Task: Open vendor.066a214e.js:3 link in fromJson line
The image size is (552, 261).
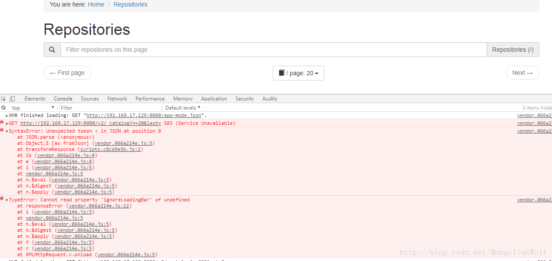Action: (x=123, y=143)
